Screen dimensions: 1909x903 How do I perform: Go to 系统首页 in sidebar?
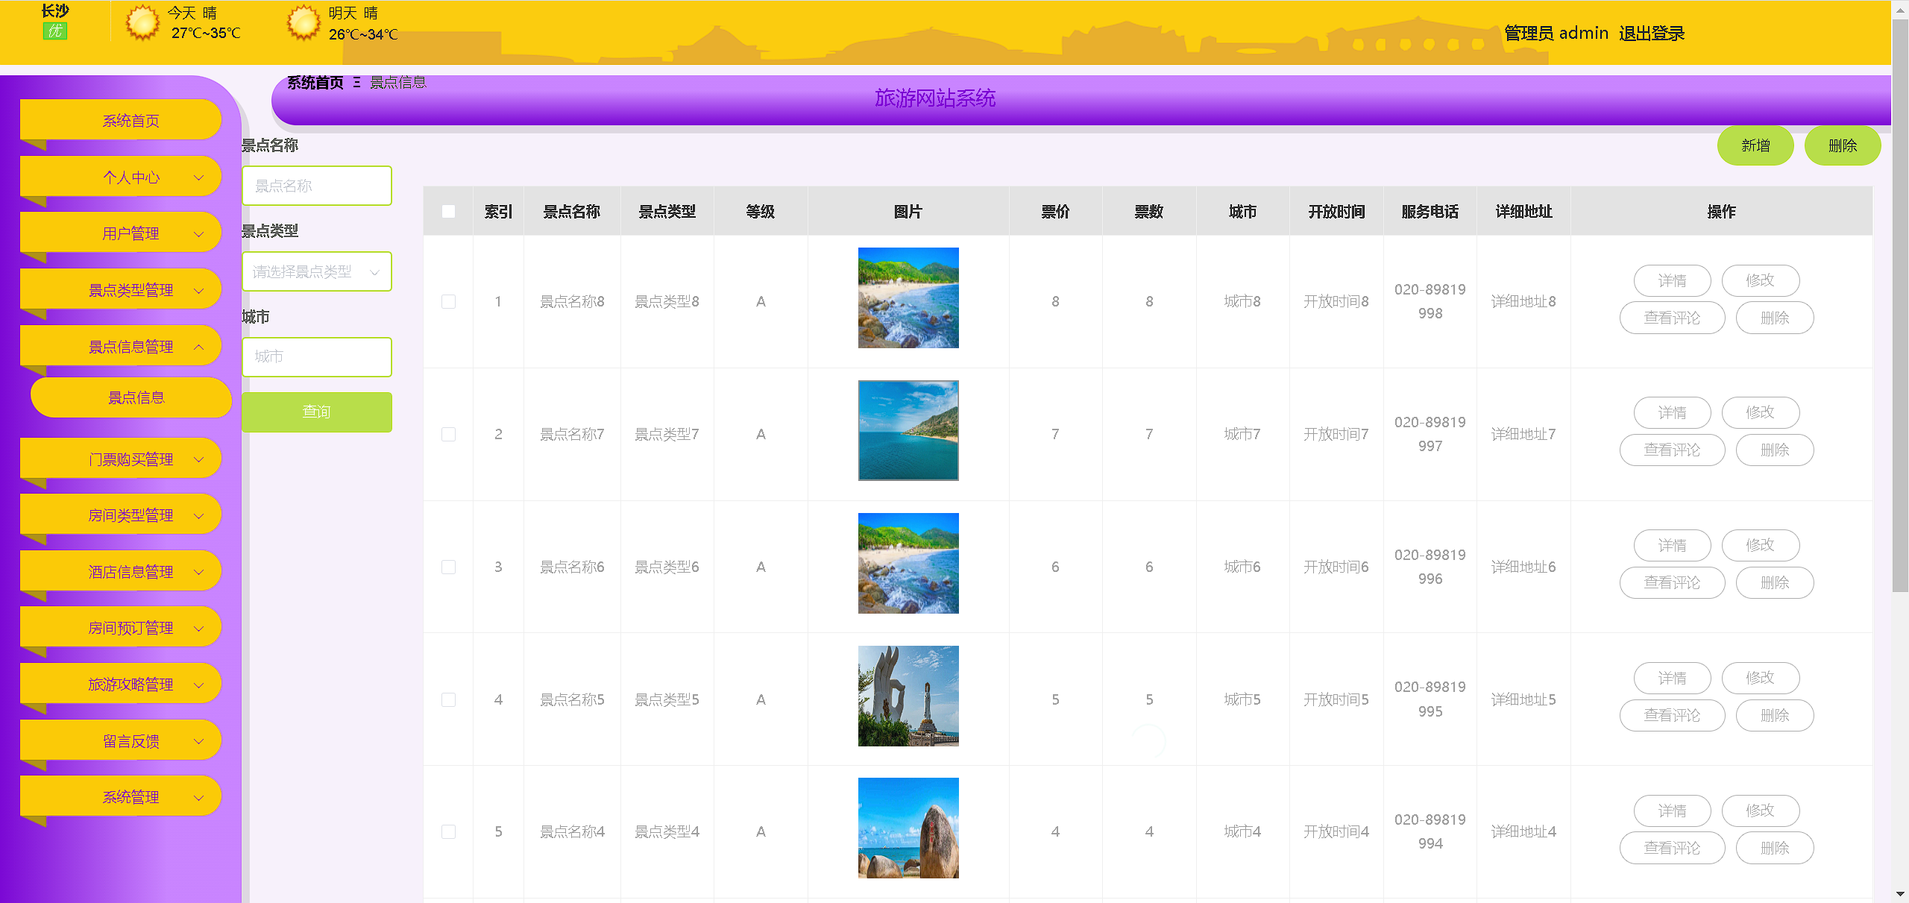point(130,121)
